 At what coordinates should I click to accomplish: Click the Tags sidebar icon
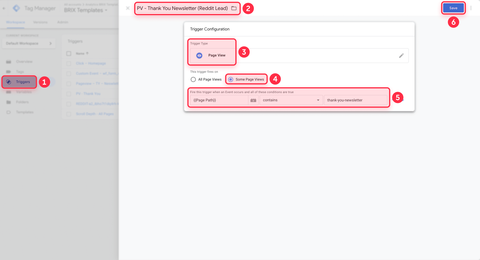[8, 72]
